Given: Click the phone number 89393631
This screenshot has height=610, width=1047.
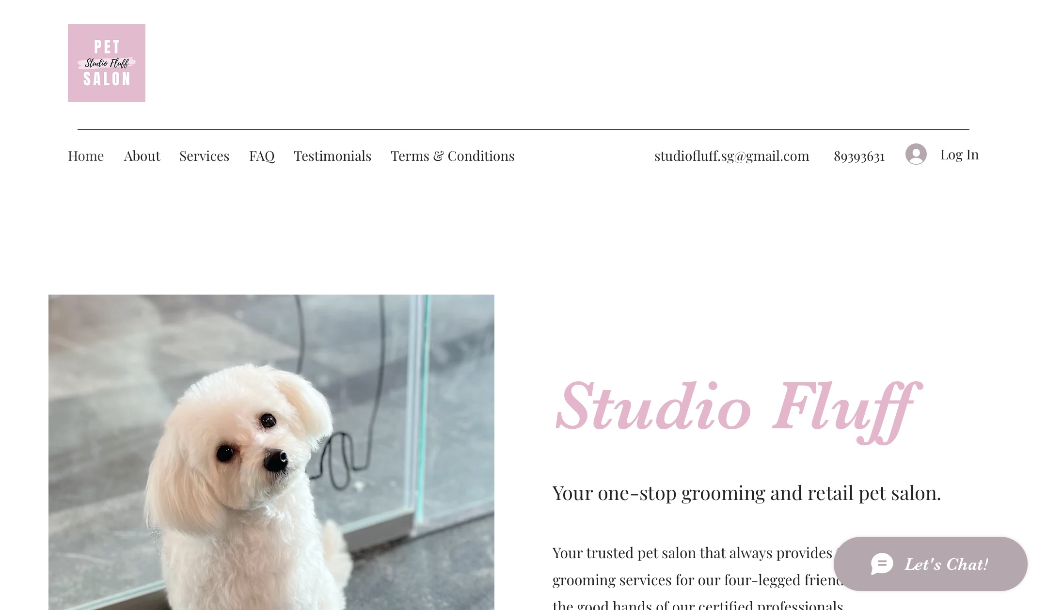Looking at the screenshot, I should pyautogui.click(x=859, y=156).
